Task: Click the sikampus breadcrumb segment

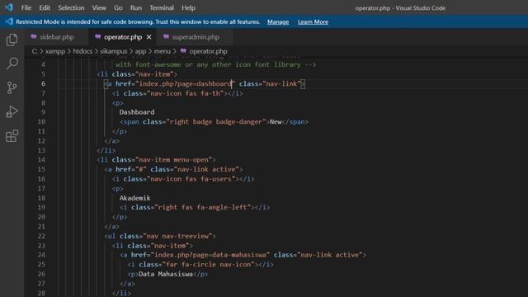Action: tap(114, 51)
